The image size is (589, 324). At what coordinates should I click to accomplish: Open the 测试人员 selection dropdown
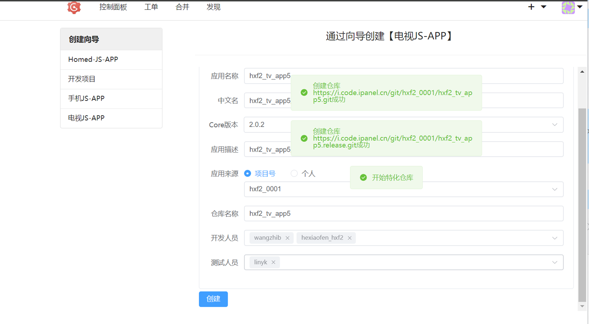554,262
